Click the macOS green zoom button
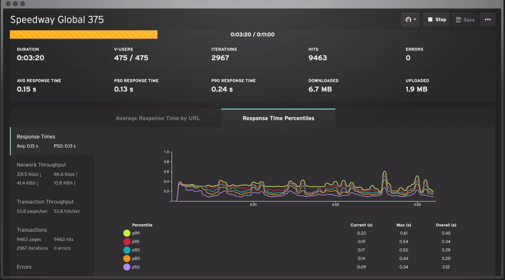Screen dimensions: 505x280 tap(22, 3)
